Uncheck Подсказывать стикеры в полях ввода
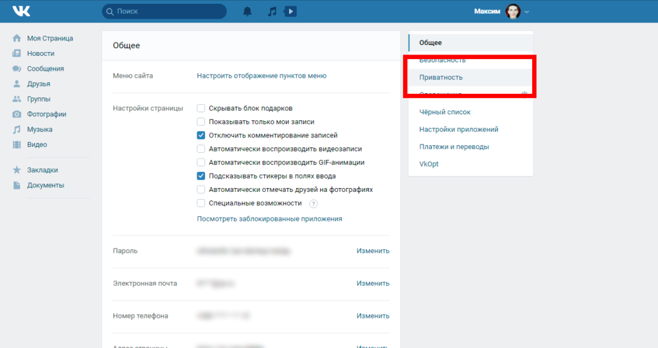 201,176
